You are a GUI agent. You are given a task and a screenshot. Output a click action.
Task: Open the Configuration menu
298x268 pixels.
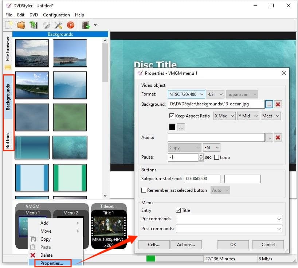coord(56,15)
